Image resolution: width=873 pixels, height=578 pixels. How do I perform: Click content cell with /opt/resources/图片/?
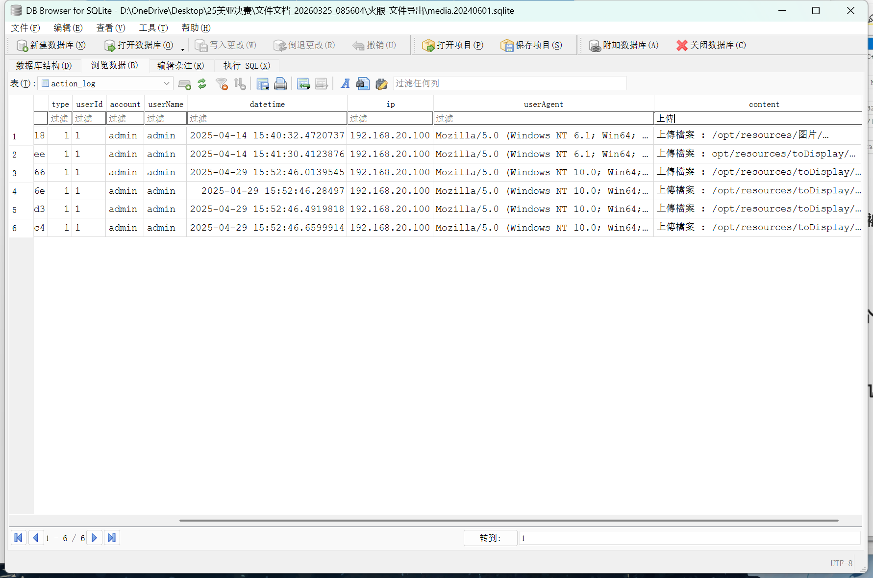pyautogui.click(x=758, y=135)
